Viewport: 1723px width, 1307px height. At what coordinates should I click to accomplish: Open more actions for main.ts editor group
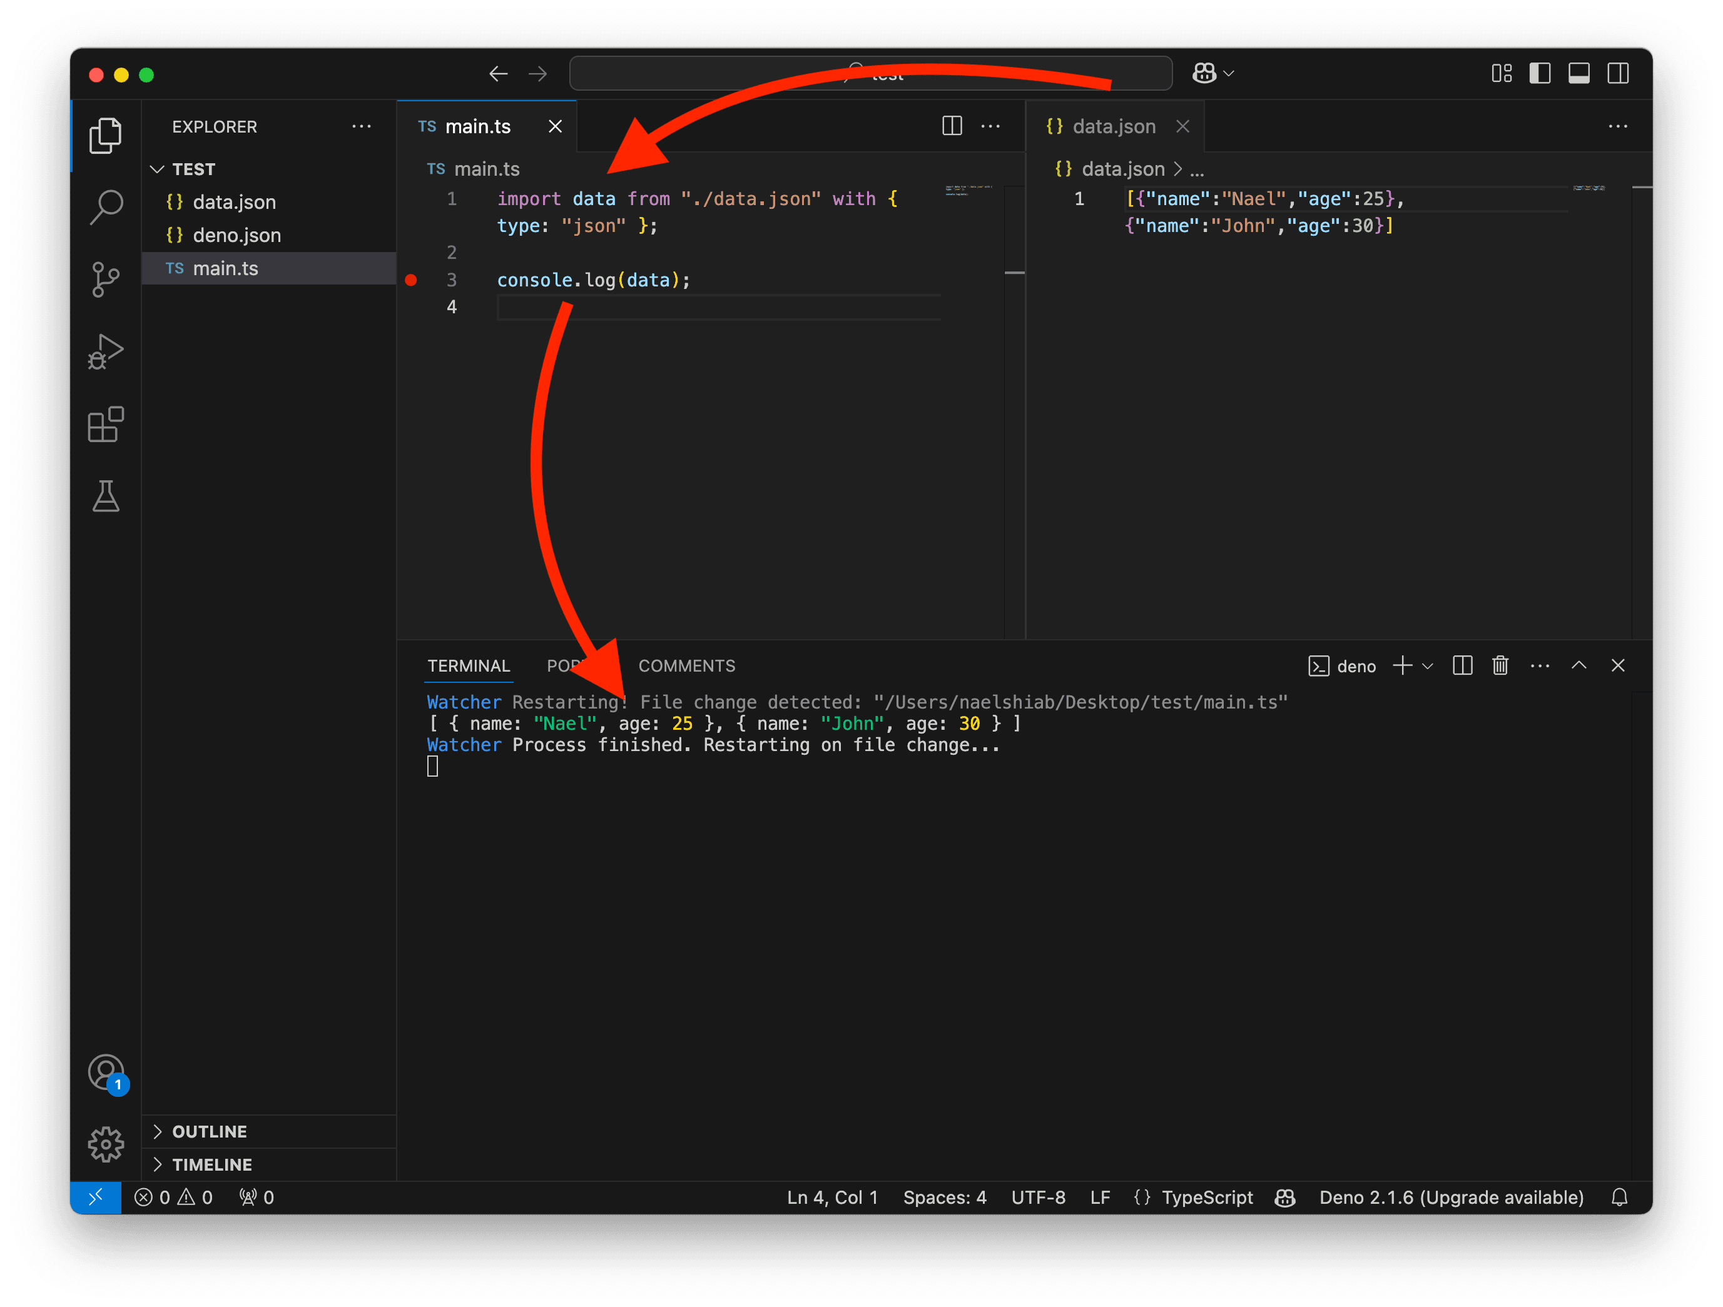pos(990,126)
